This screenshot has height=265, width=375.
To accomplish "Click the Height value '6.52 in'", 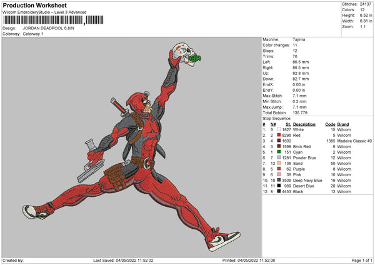I will (366, 15).
